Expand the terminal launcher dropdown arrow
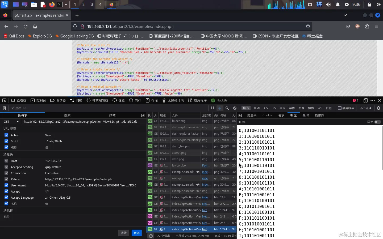Screen dimensions: 383x239 (66, 5)
